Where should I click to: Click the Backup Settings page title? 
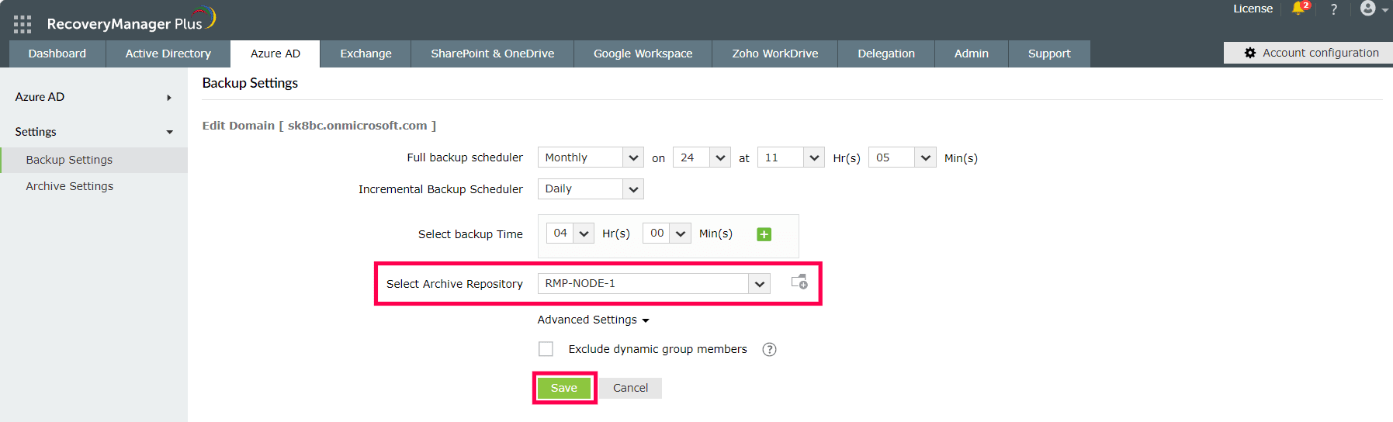pos(250,83)
